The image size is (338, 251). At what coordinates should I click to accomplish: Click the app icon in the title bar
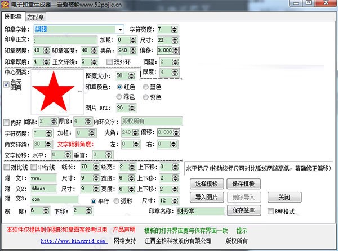pos(5,5)
